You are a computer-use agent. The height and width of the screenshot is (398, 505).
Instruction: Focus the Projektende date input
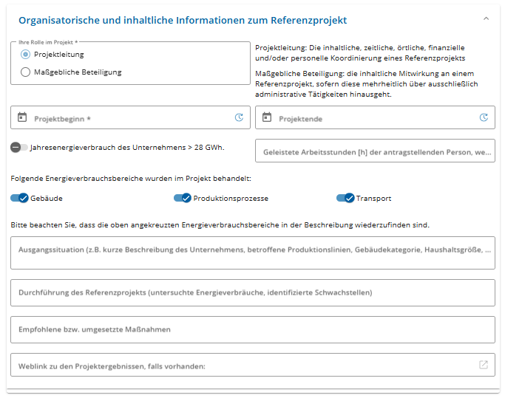tap(375, 117)
